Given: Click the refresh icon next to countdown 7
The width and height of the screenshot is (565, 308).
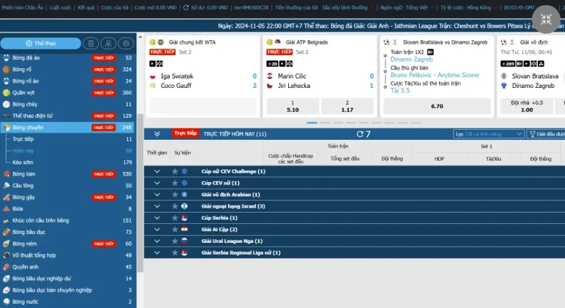Looking at the screenshot, I should (x=360, y=134).
